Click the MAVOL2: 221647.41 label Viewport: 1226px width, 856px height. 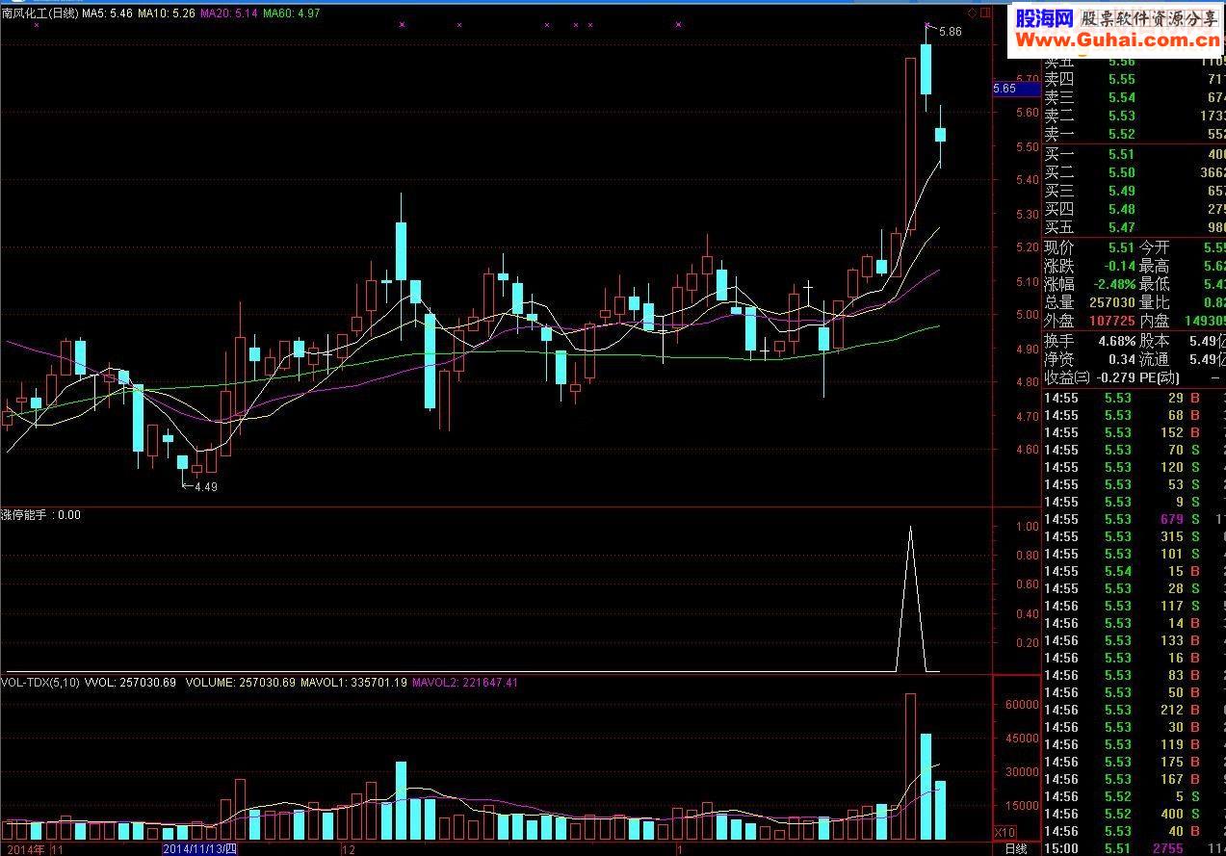point(465,683)
